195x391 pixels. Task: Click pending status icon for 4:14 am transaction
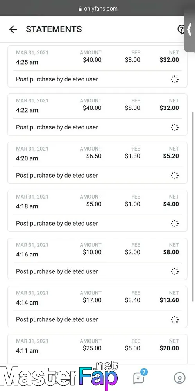pos(175,319)
